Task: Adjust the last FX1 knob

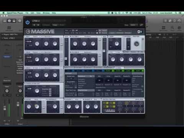Action: pos(140,59)
